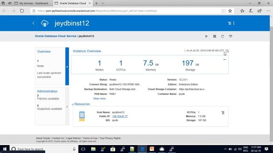The height and width of the screenshot is (153, 273).
Task: Open Microsoft Store from the taskbar
Action: pyautogui.click(x=113, y=149)
